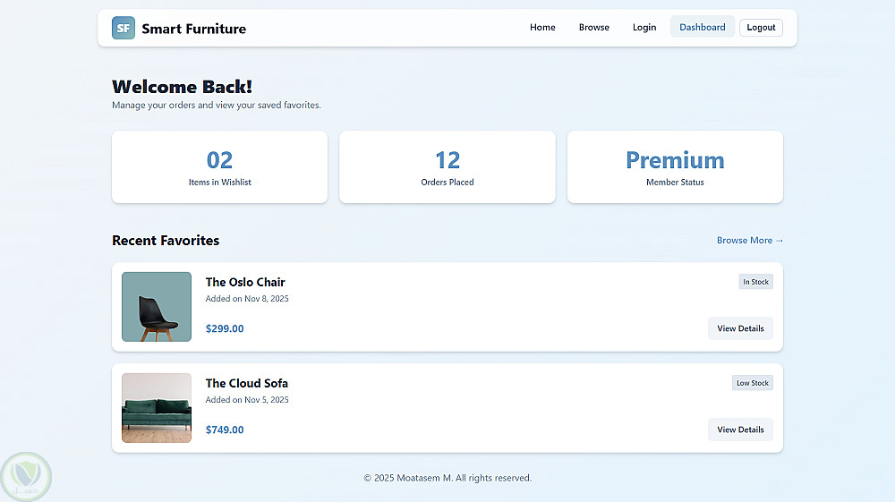Select the Orders Placed card
The image size is (895, 502).
coord(447,167)
